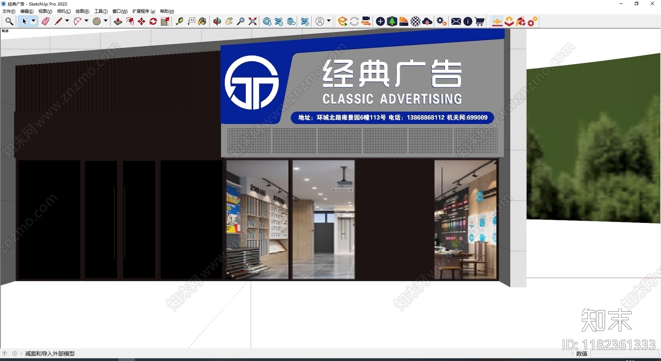Open the 扩展程序(x) menu
Screen dimensions: 661x361
(144, 11)
